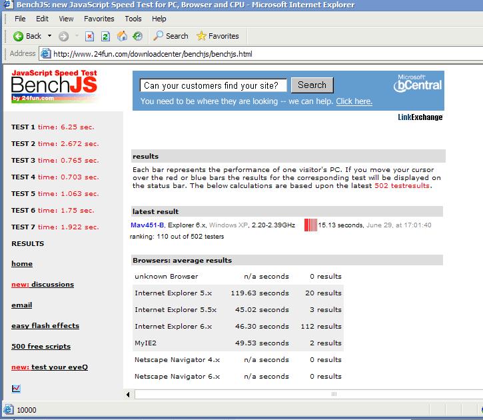483x420 pixels.
Task: Open the Back history dropdown arrow
Action: coord(49,36)
